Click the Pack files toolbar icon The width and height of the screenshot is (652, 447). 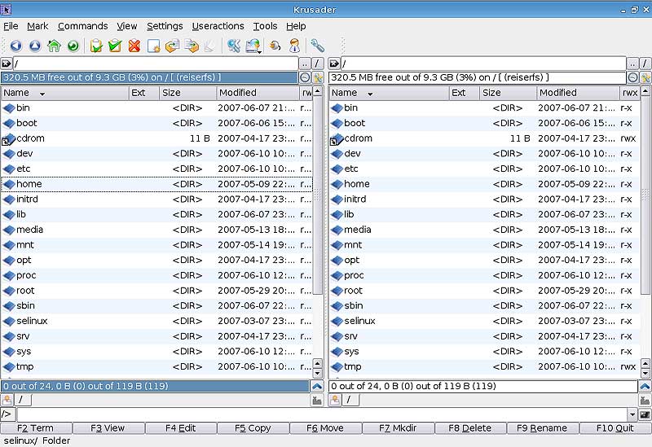coord(173,46)
